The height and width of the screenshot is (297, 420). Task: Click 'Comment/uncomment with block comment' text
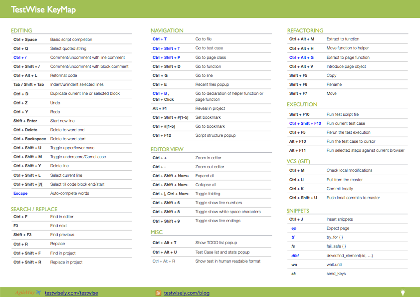[89, 66]
